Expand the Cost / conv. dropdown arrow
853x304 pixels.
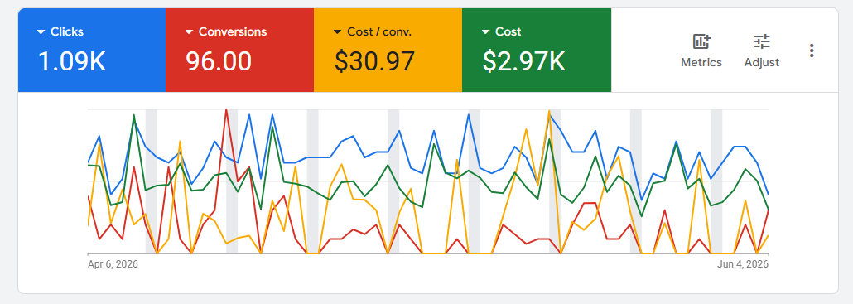(337, 32)
